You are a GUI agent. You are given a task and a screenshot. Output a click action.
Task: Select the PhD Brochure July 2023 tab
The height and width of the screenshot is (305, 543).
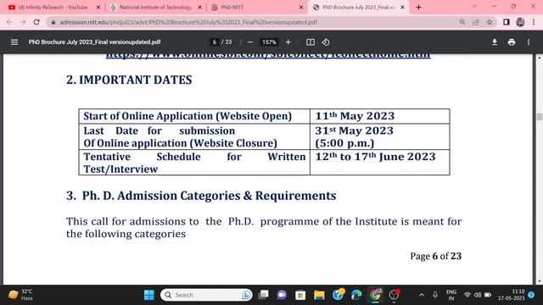pos(359,7)
